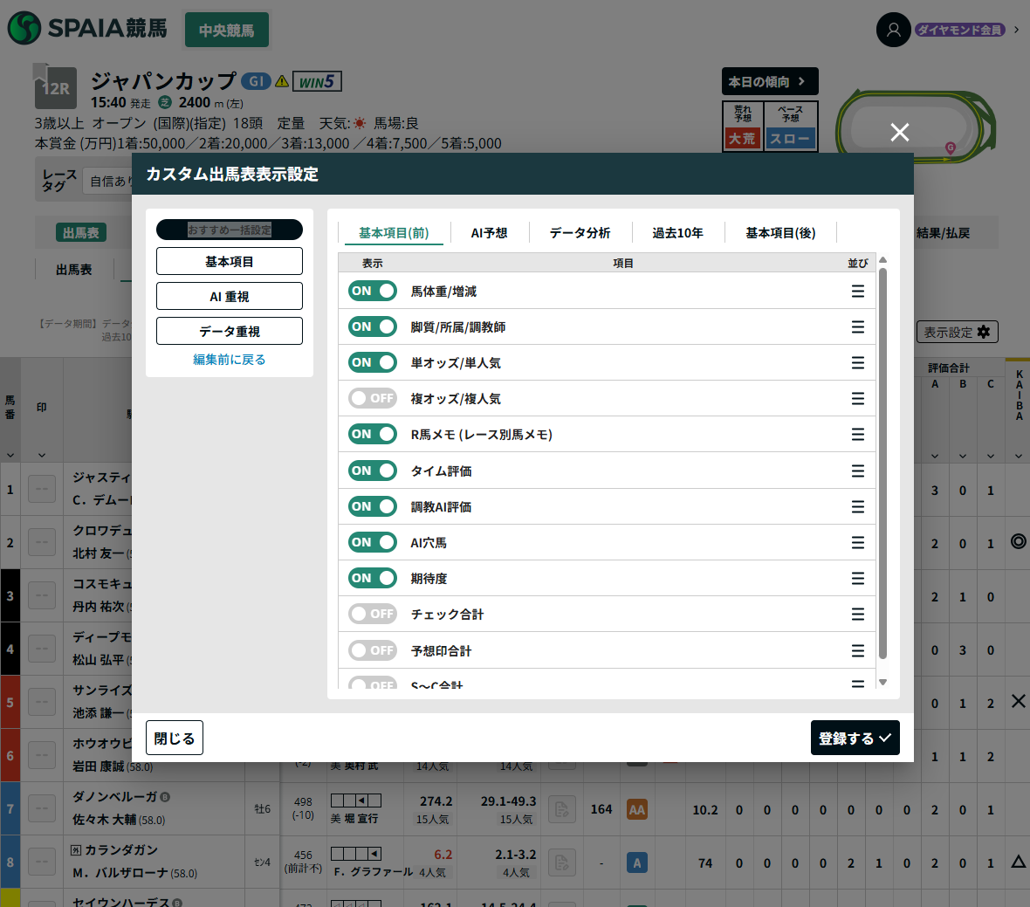
Task: Turn on the チェック合計 toggle
Action: pyautogui.click(x=373, y=615)
